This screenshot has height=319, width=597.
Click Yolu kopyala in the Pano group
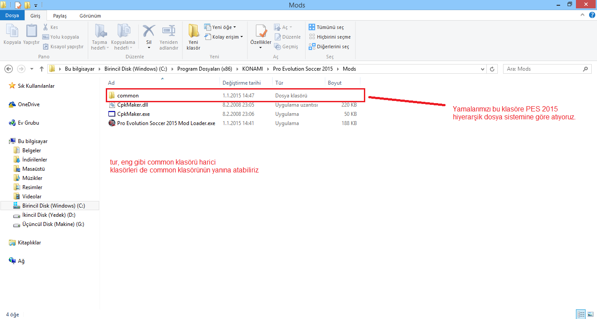point(61,37)
